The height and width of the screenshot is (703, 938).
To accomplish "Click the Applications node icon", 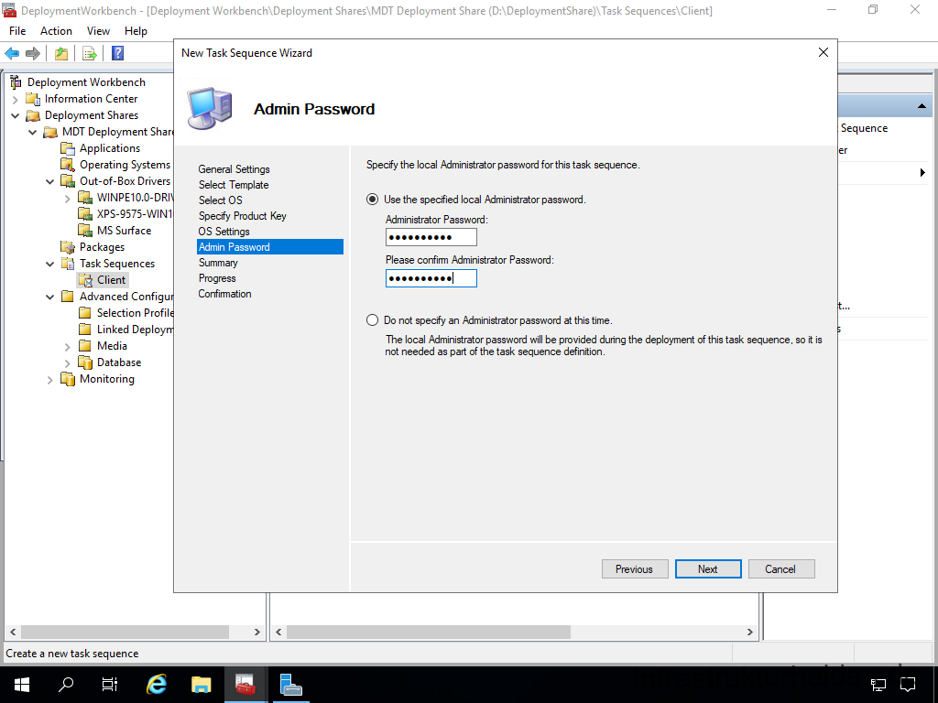I will click(68, 148).
